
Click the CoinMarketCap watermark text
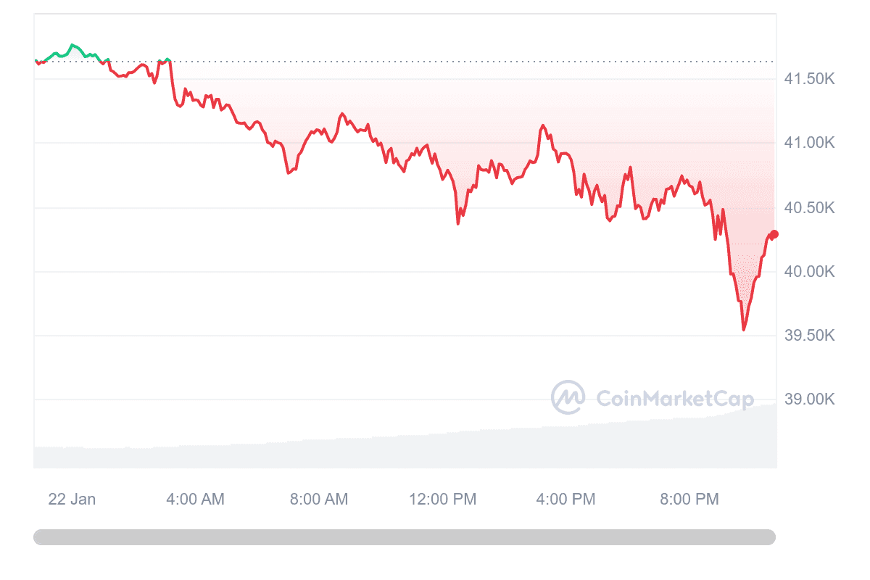click(x=674, y=399)
